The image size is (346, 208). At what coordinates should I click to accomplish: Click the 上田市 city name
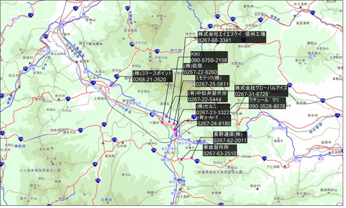(95, 78)
